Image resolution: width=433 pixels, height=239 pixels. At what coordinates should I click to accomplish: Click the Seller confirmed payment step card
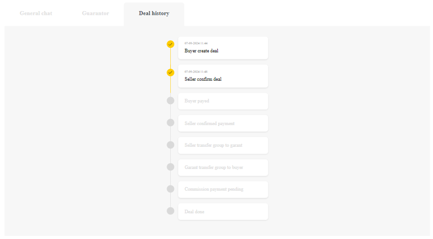tap(223, 123)
